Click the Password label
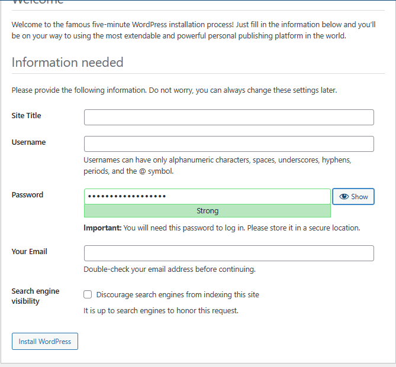Screen dimensions: 396x367 (28, 194)
